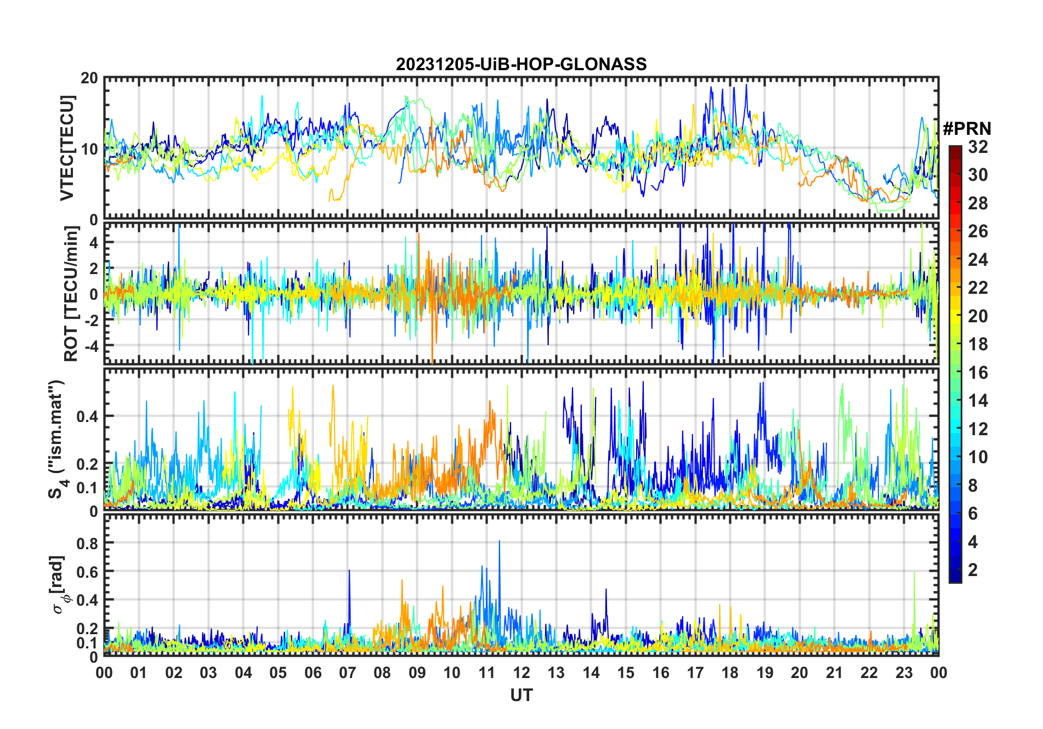Select the VTEC[TECU] y-axis label
This screenshot has height=729, width=1043.
tap(66, 148)
